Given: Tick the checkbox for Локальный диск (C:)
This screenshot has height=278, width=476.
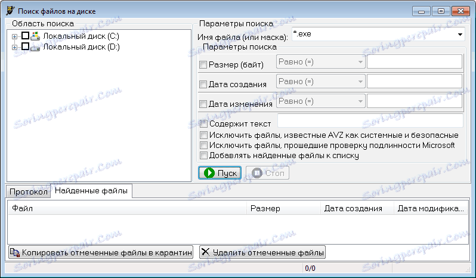Looking at the screenshot, I should (26, 36).
